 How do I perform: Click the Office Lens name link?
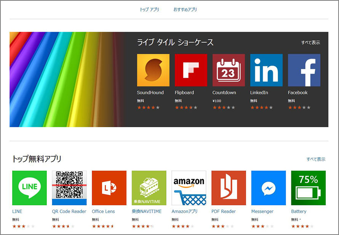pos(103,211)
